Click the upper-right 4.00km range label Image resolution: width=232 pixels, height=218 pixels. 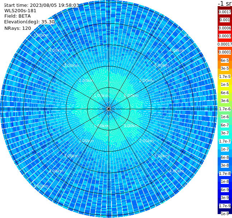pos(176,50)
